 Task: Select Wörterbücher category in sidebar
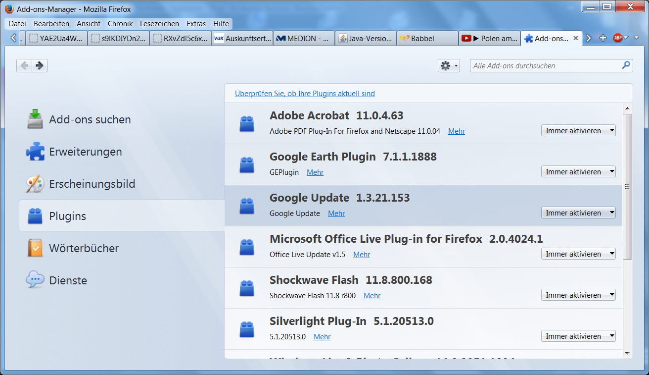[122, 248]
